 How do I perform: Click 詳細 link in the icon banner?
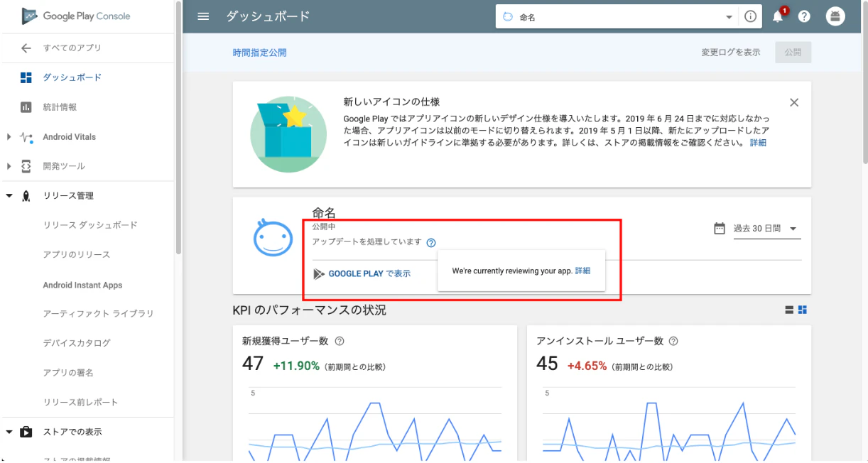tap(758, 143)
